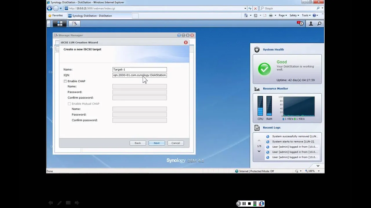The image size is (371, 208).
Task: Open the Safety menu dropdown
Action: (294, 15)
